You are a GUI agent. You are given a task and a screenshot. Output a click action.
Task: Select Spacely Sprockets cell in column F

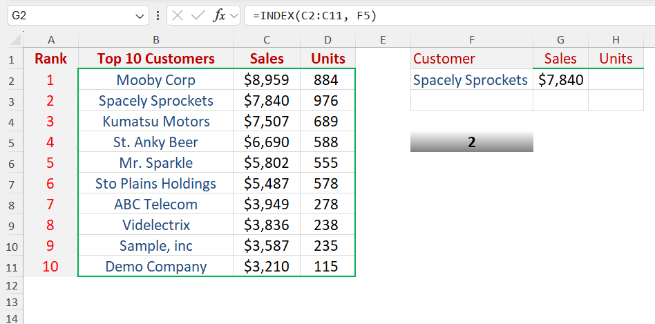[471, 80]
